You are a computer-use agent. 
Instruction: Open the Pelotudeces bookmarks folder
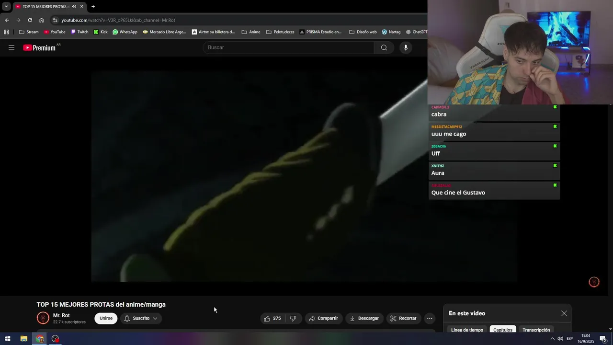[x=280, y=32]
